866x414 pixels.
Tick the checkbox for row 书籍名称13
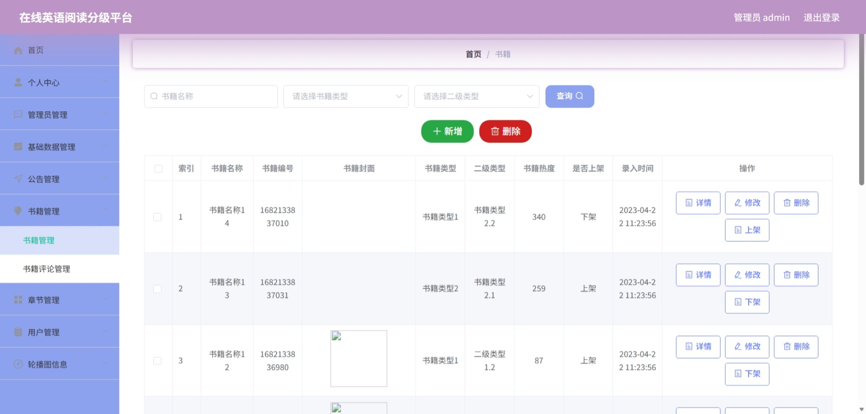(157, 289)
